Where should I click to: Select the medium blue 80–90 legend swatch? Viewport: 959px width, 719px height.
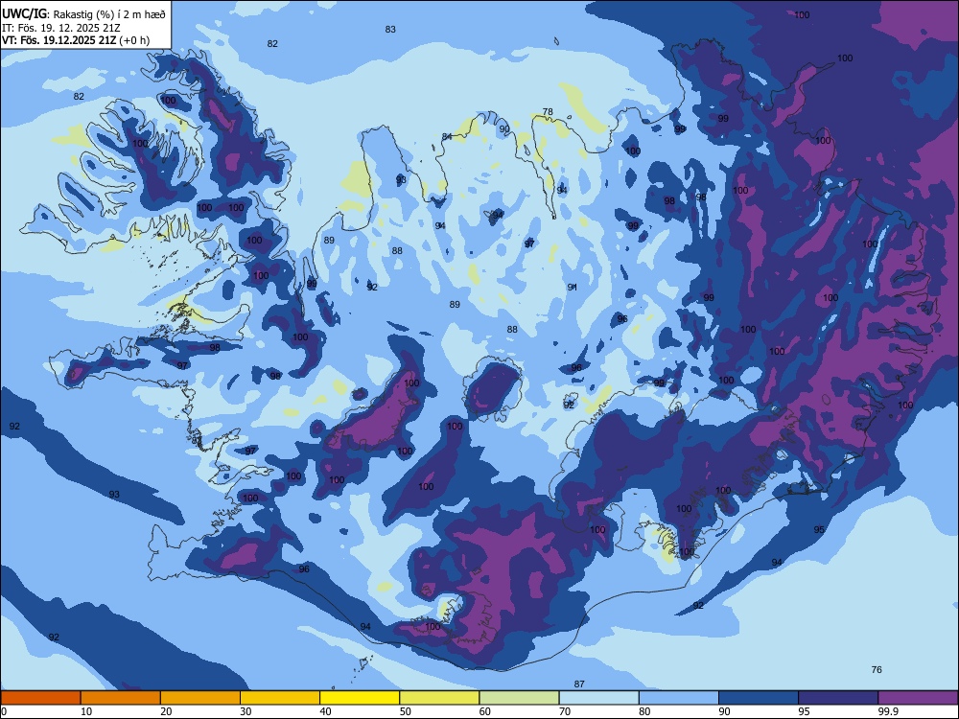click(679, 698)
